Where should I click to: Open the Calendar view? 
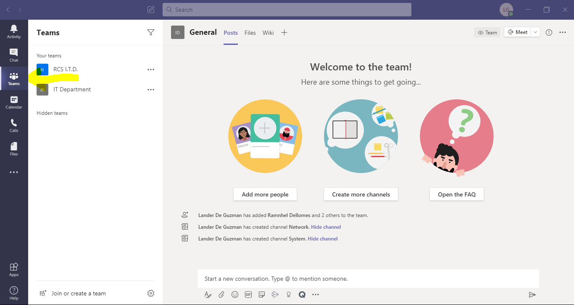(14, 102)
